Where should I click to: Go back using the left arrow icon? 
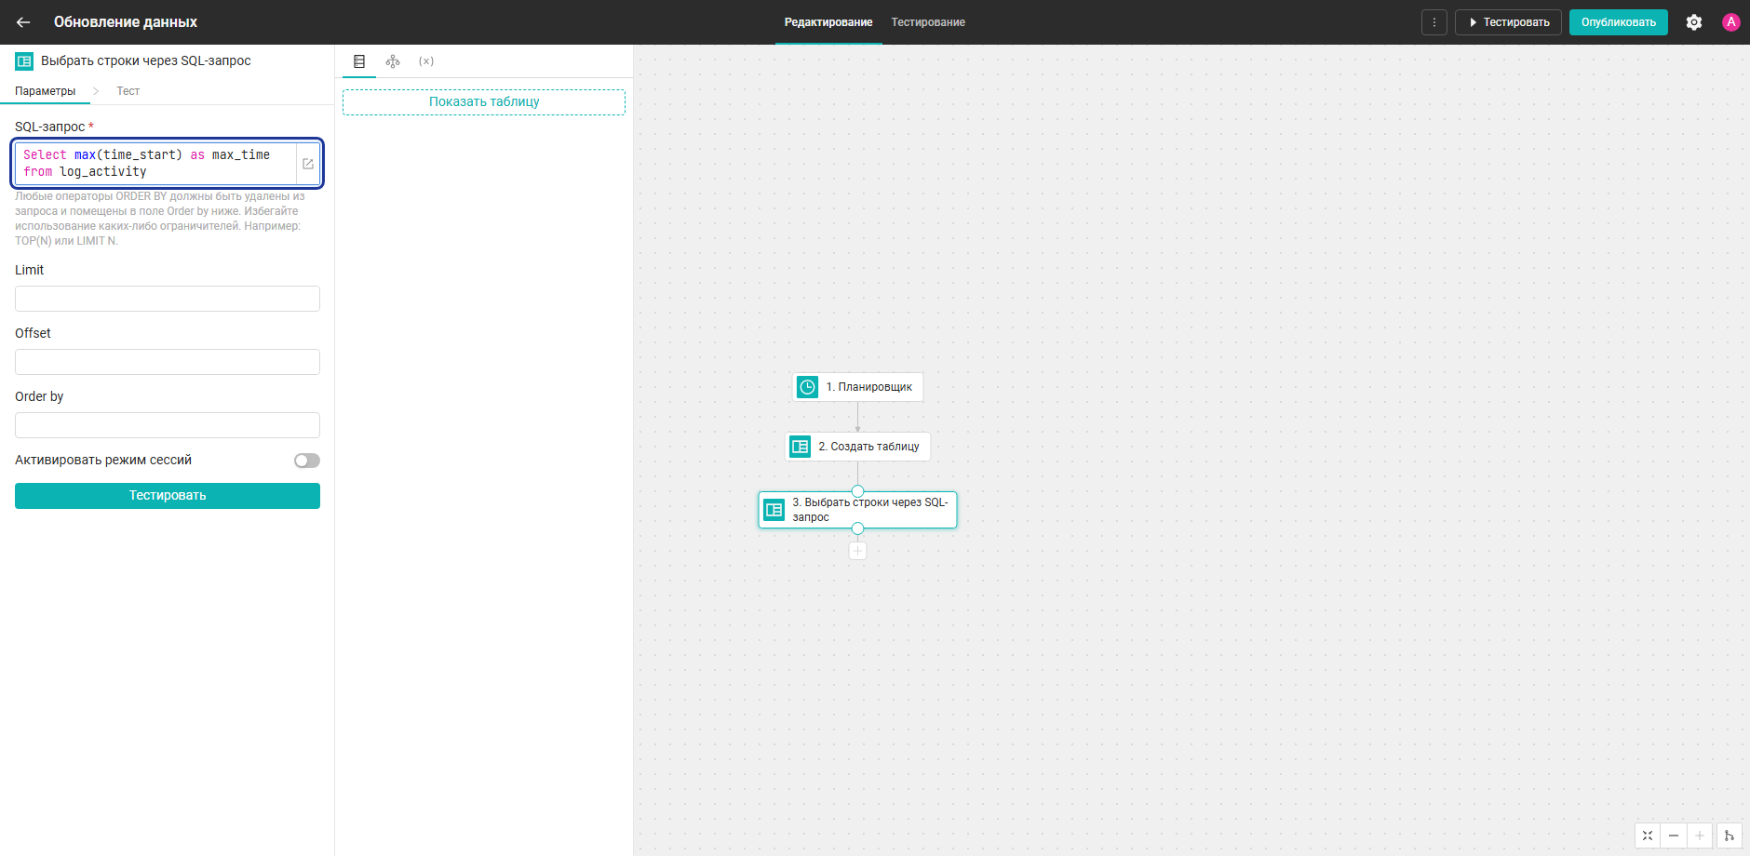pyautogui.click(x=23, y=22)
